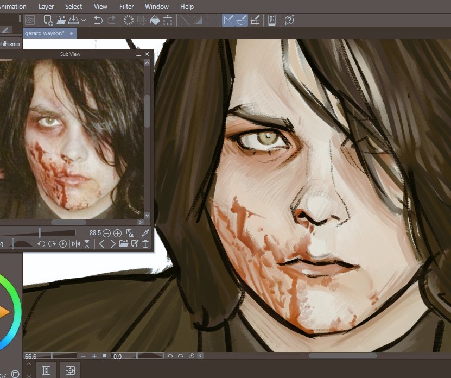Show previous image in Sub View

(101, 244)
